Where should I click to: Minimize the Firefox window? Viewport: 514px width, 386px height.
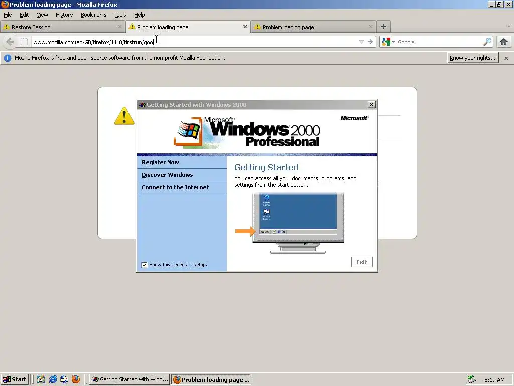(491, 5)
